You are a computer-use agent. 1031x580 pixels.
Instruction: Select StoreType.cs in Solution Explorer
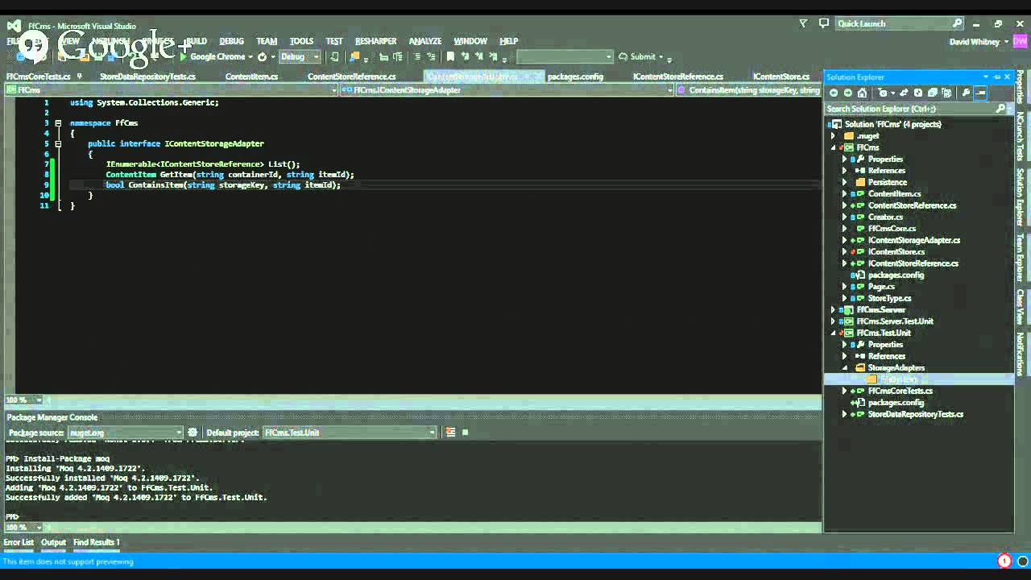tap(889, 298)
